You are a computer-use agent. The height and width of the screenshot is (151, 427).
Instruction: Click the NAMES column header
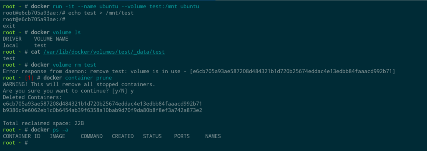tap(213, 136)
